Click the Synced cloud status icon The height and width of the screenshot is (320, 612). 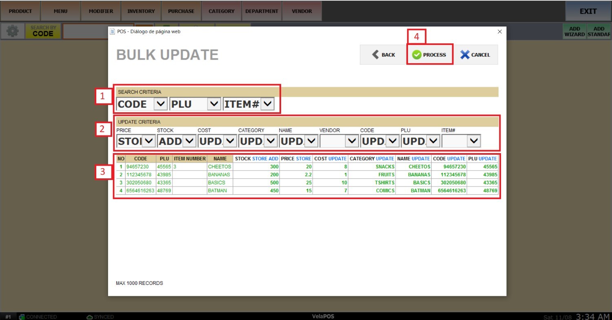pos(90,317)
